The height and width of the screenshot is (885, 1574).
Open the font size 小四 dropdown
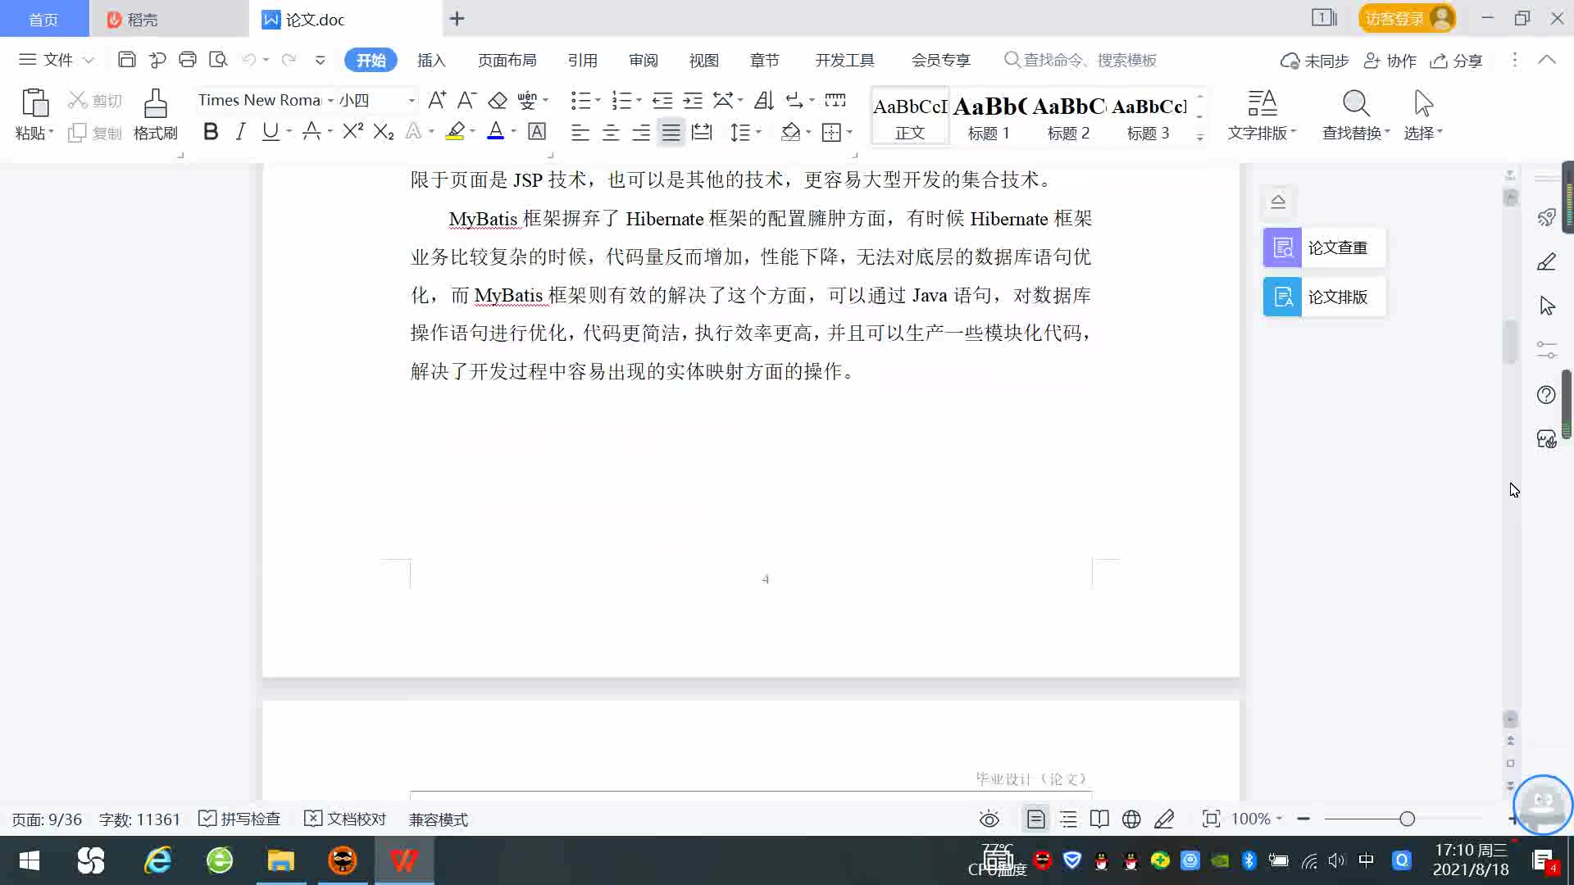pos(412,100)
